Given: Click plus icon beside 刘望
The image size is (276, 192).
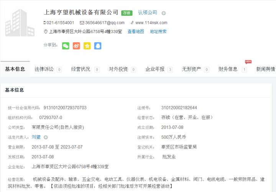Looking at the screenshot, I should (46, 137).
